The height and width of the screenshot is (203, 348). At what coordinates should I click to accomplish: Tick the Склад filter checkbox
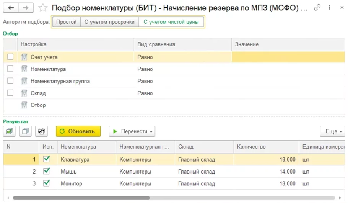click(10, 93)
